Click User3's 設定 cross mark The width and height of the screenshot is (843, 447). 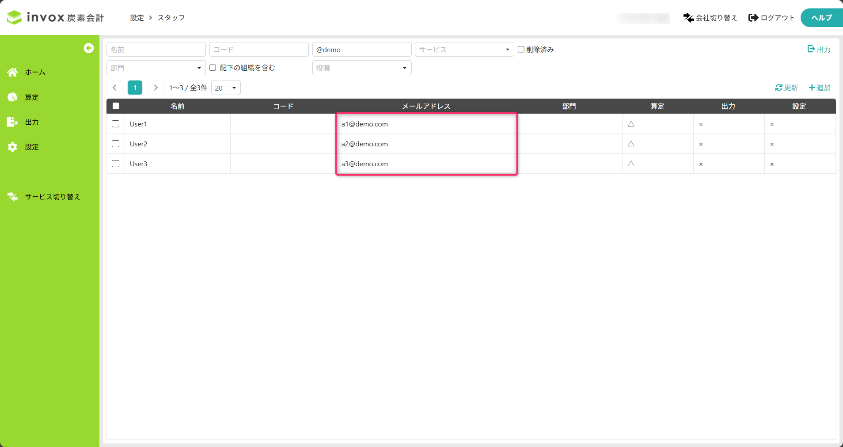[x=772, y=164]
